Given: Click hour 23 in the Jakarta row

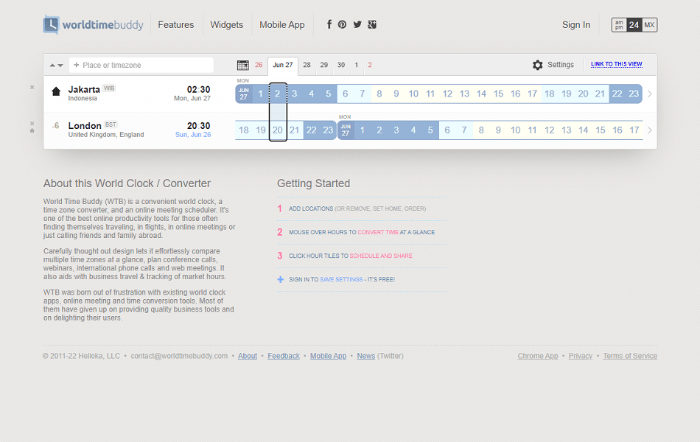Looking at the screenshot, I should [x=634, y=94].
